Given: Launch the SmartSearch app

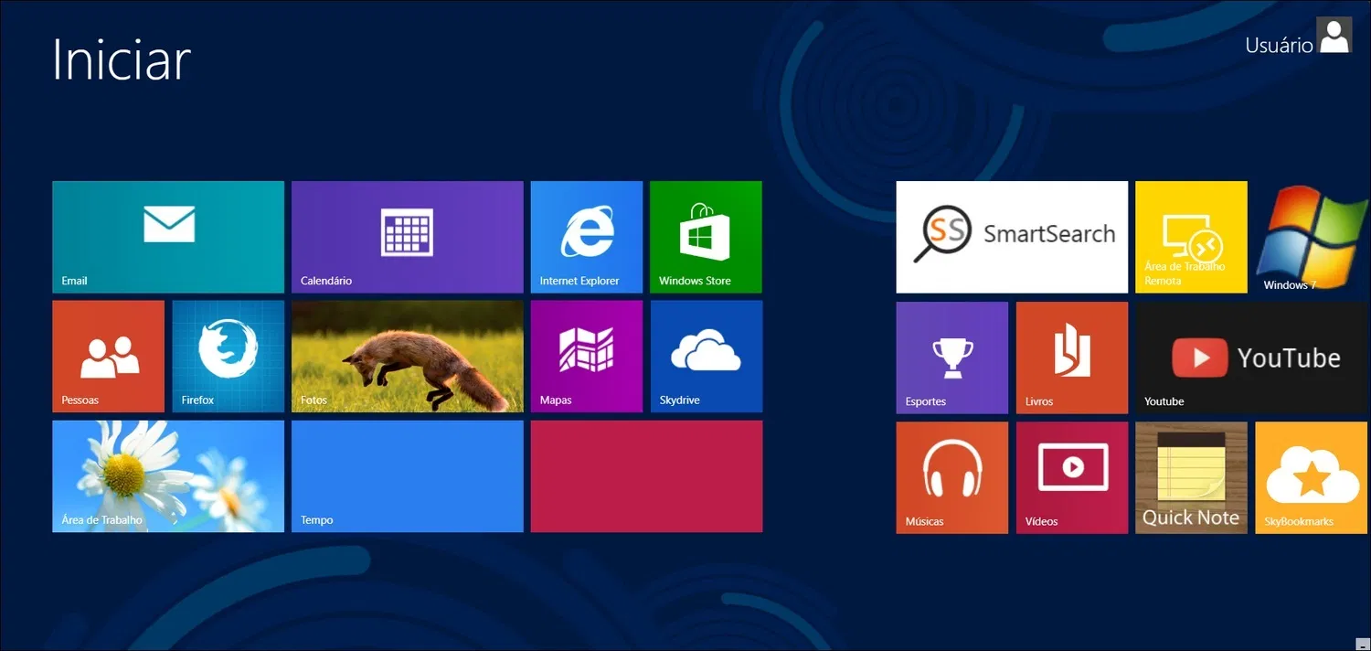Looking at the screenshot, I should [1011, 236].
